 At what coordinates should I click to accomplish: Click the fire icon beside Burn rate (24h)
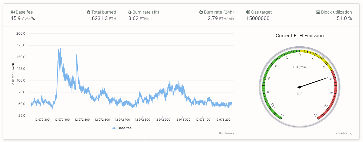201,12
